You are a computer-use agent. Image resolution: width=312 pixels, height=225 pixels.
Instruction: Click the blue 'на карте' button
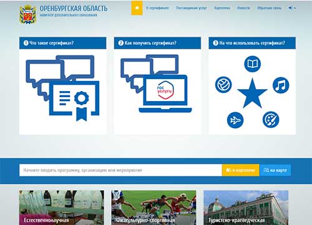pos(275,170)
